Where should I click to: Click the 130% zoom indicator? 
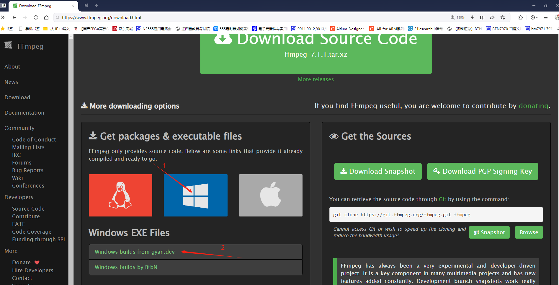tap(457, 17)
